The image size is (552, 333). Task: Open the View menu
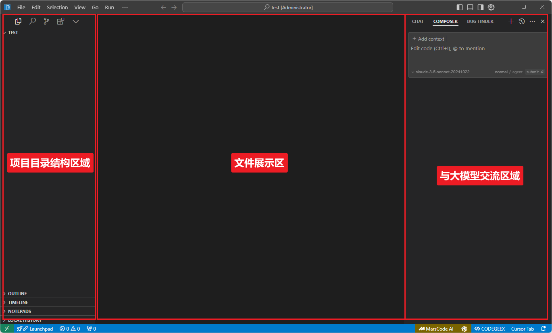click(80, 7)
